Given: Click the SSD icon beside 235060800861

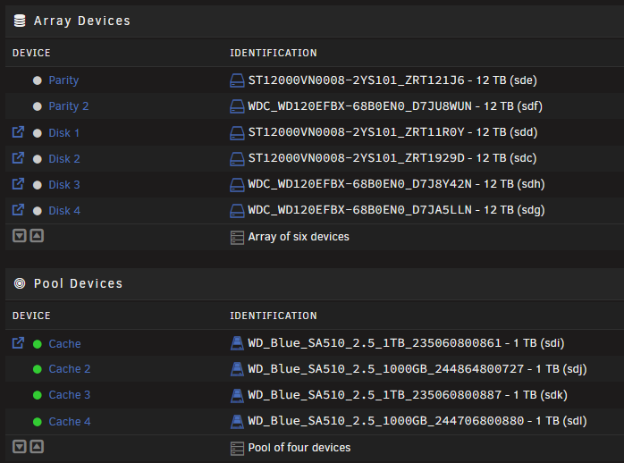Looking at the screenshot, I should (237, 343).
